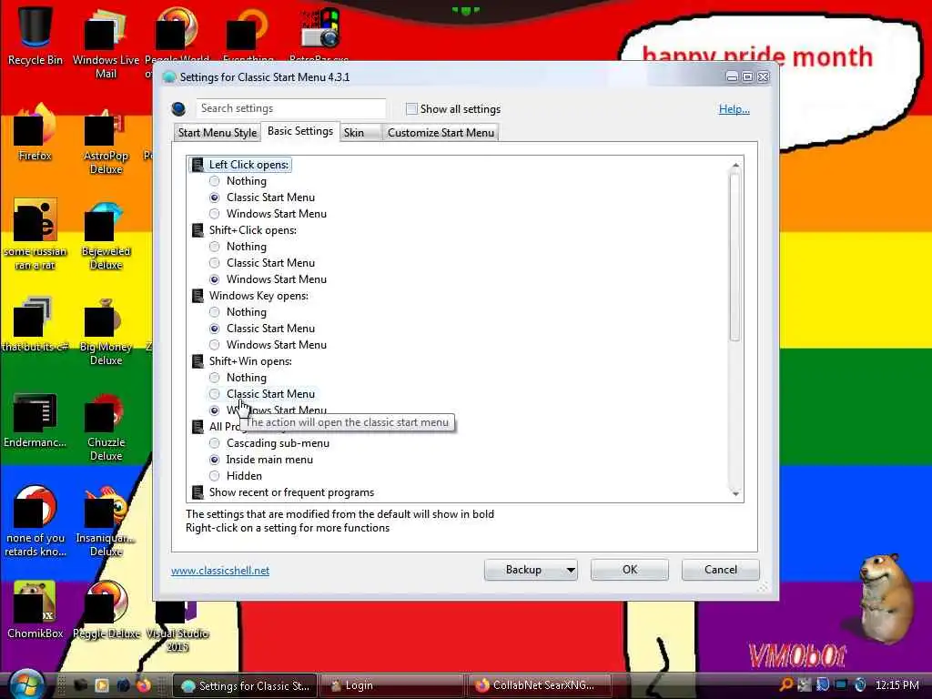Open Bejeweled Deluxe desktop shortcut

[x=106, y=237]
